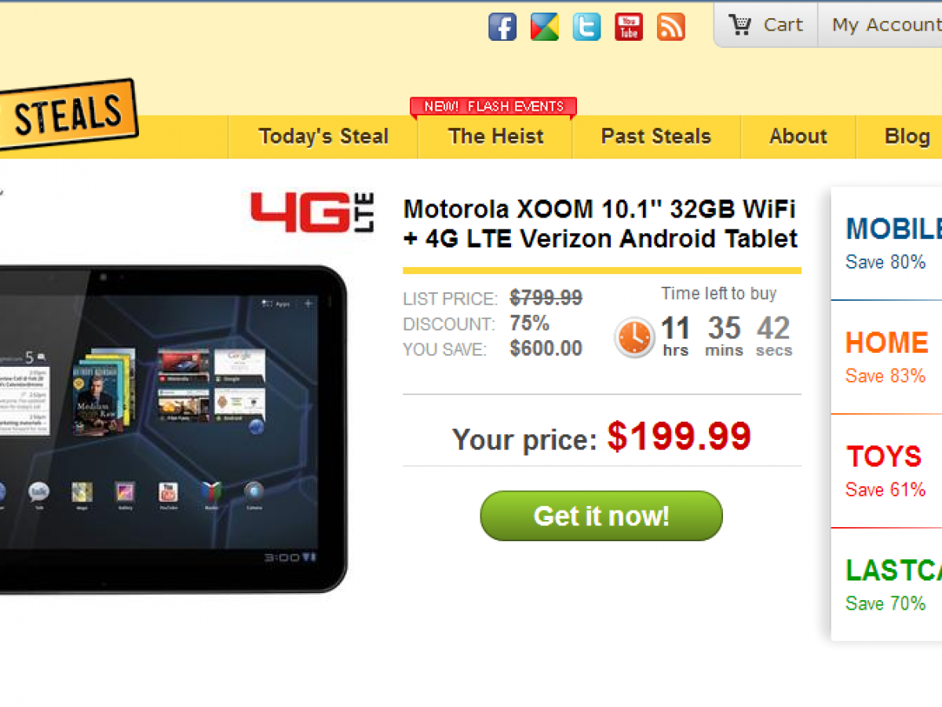Viewport: 942px width, 707px height.
Task: Open My Account menu
Action: click(x=881, y=25)
